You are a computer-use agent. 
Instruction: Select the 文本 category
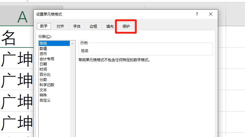43,90
